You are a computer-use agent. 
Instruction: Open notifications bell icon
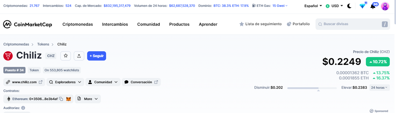point(373,6)
